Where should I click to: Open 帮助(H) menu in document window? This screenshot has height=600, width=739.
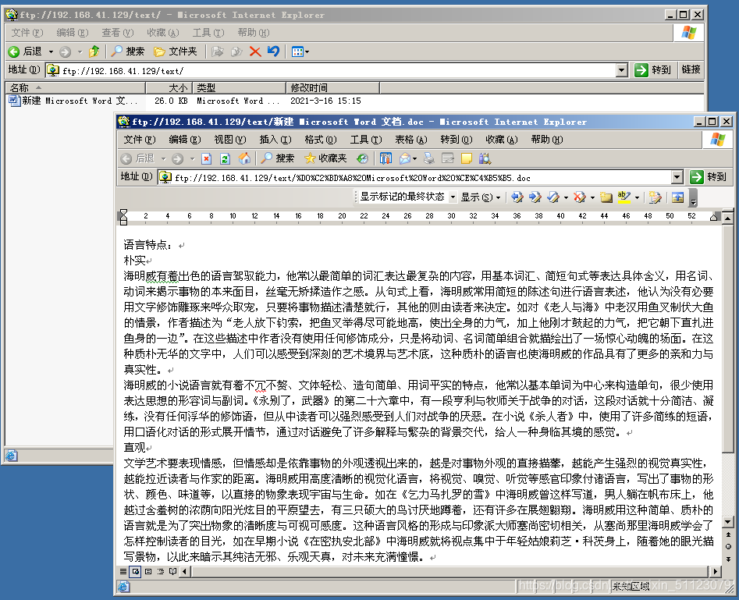click(547, 140)
